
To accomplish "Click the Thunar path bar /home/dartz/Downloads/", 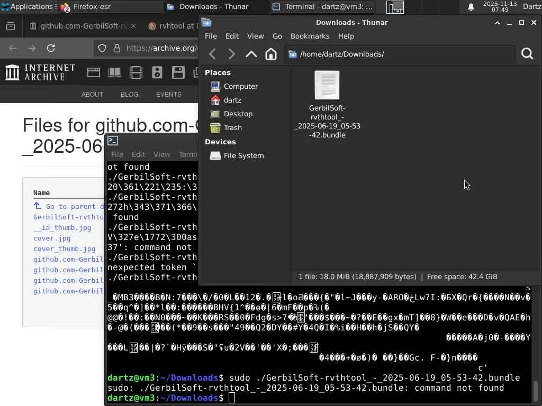I will [400, 54].
